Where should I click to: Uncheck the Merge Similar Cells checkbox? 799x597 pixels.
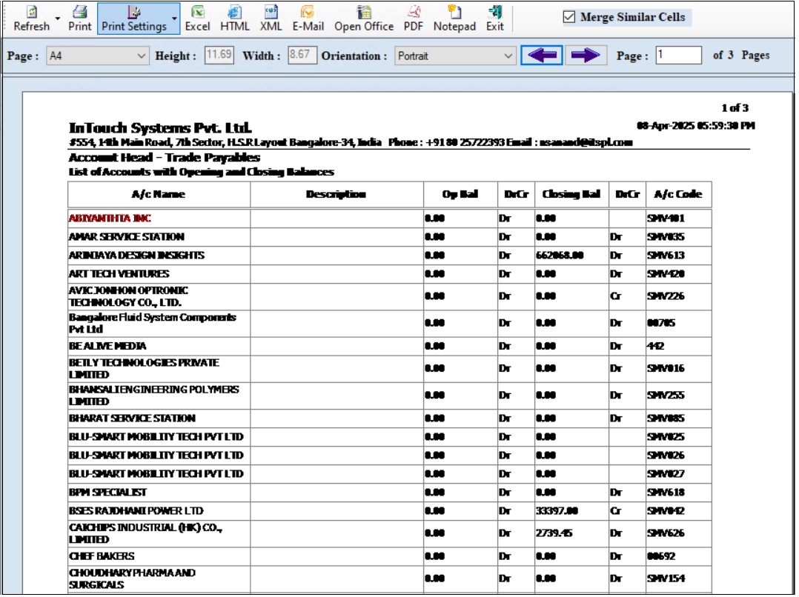click(569, 17)
